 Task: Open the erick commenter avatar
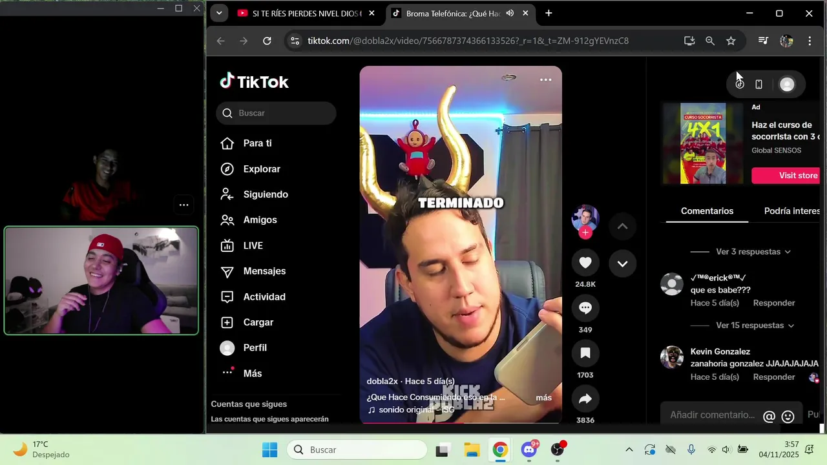tap(672, 284)
